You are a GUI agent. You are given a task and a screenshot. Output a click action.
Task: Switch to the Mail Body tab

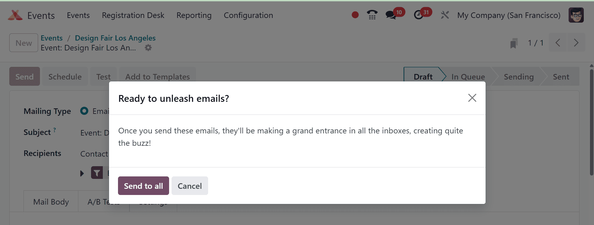pos(51,202)
